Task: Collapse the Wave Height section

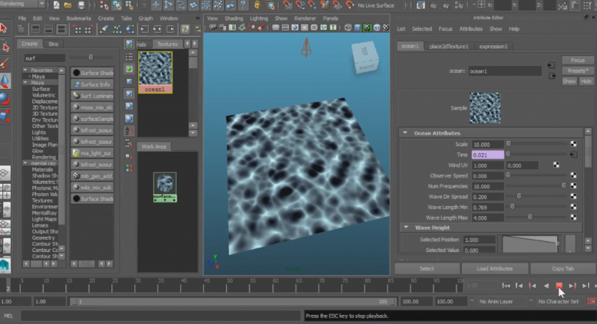Action: pyautogui.click(x=406, y=227)
